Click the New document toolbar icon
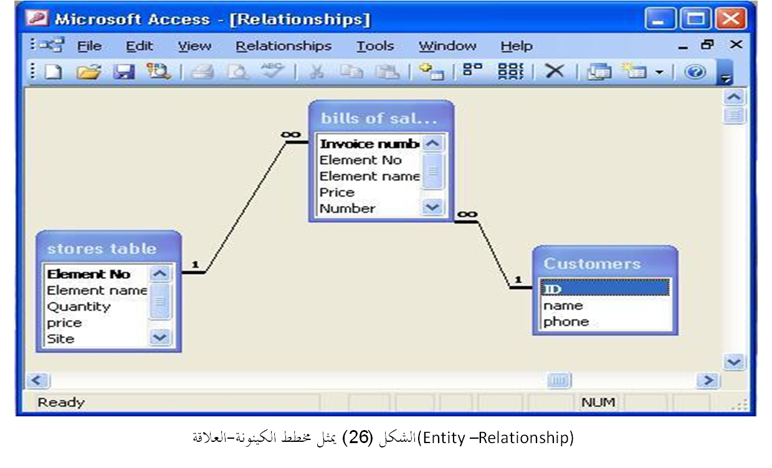Viewport: 772px width, 468px height. click(54, 72)
